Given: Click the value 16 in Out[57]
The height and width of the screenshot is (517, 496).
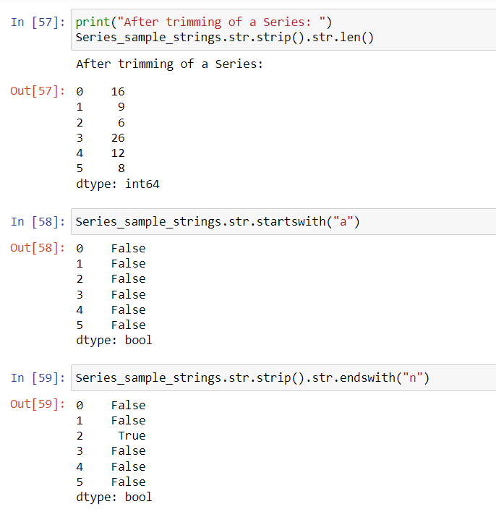Looking at the screenshot, I should [x=118, y=91].
